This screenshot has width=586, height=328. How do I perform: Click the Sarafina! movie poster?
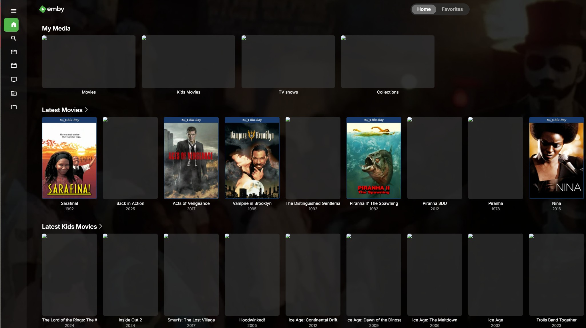69,158
